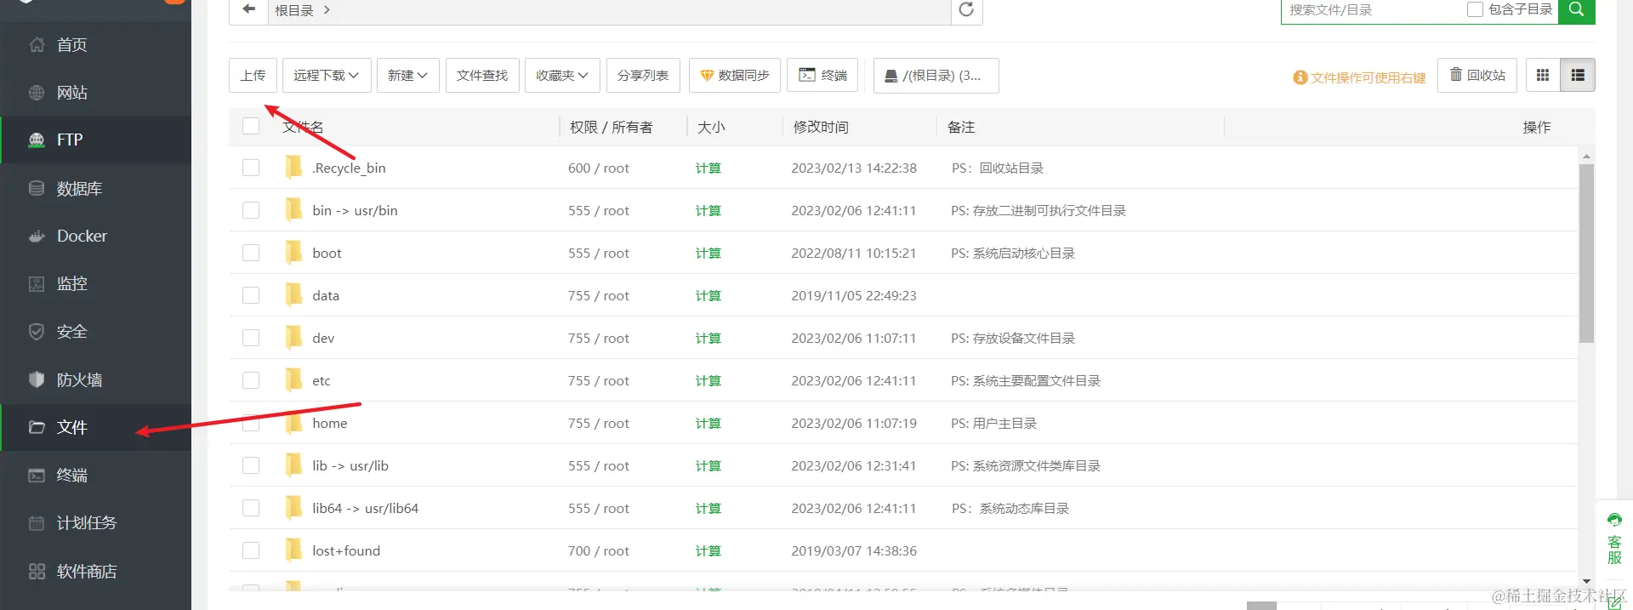Refresh the directory with the reload icon

tap(966, 9)
